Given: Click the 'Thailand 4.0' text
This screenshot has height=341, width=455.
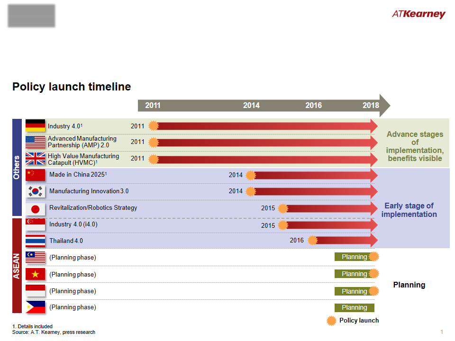Looking at the screenshot, I should pos(66,241).
